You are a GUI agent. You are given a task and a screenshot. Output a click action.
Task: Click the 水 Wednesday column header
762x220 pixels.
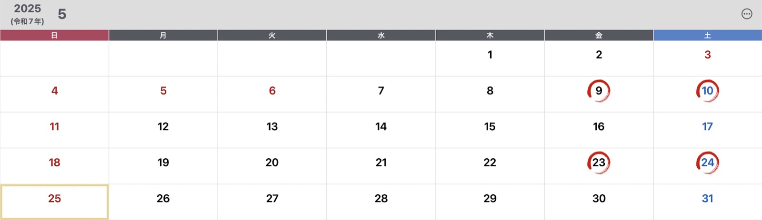[381, 35]
